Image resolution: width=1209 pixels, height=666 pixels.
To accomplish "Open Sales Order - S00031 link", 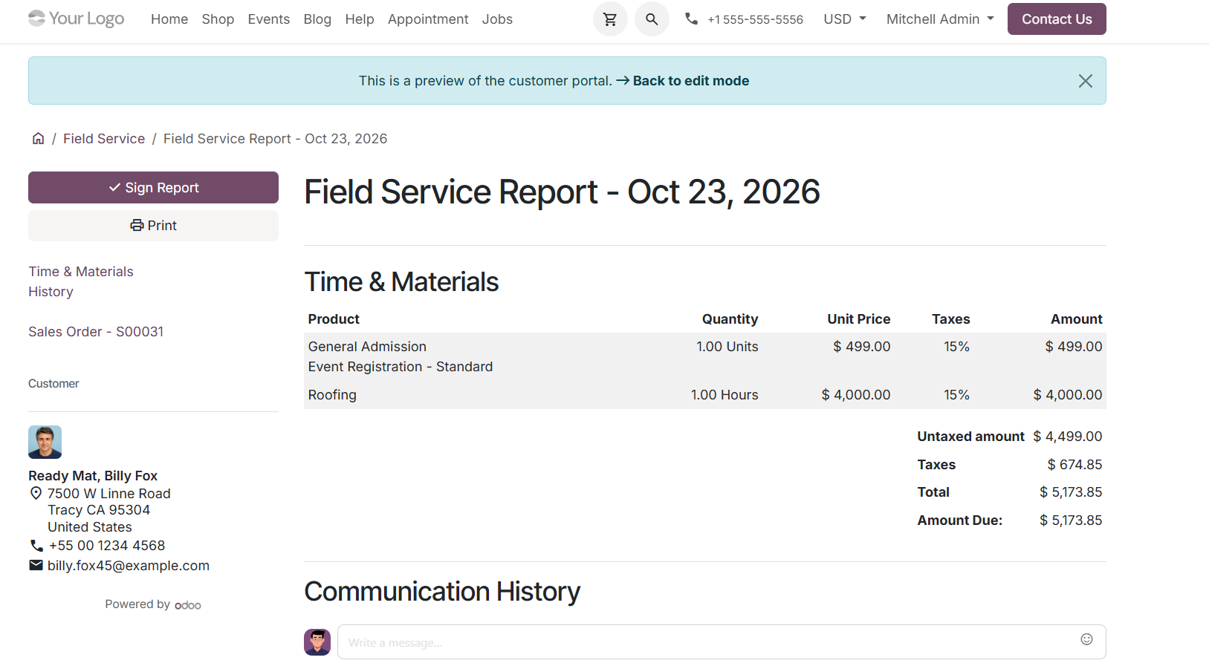I will (96, 332).
